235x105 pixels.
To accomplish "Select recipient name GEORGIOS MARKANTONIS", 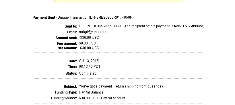I will pos(100,26).
